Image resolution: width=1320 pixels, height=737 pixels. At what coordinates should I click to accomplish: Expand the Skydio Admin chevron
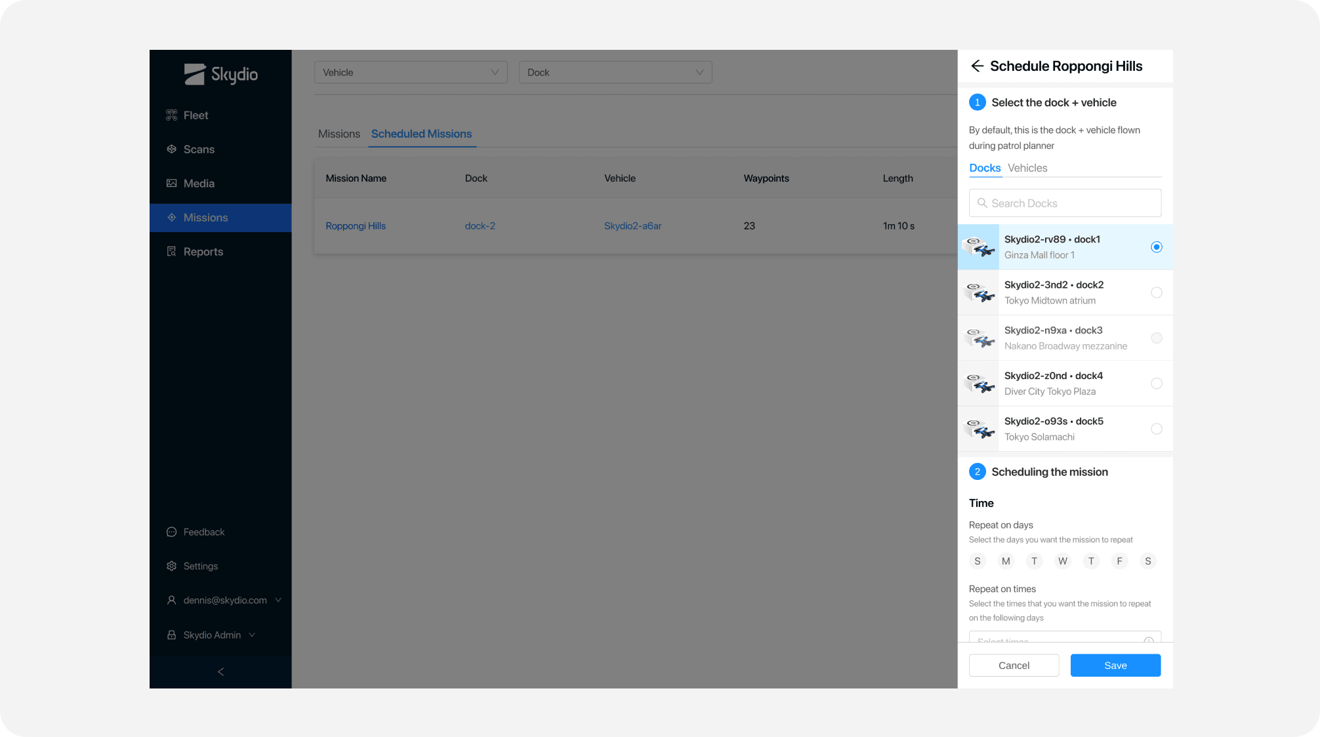click(x=252, y=635)
